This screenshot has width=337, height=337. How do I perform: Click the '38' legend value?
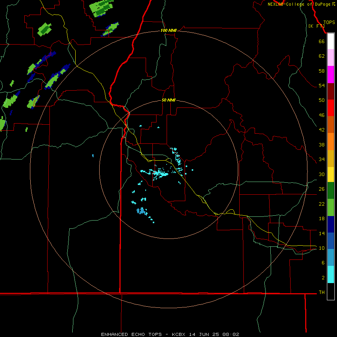point(322,145)
